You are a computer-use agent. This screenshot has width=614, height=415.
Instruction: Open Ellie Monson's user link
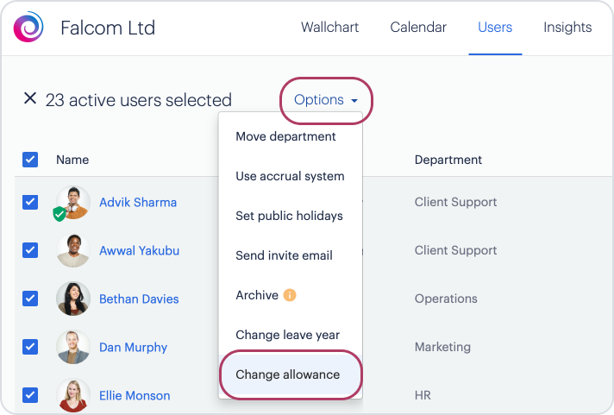pos(135,396)
